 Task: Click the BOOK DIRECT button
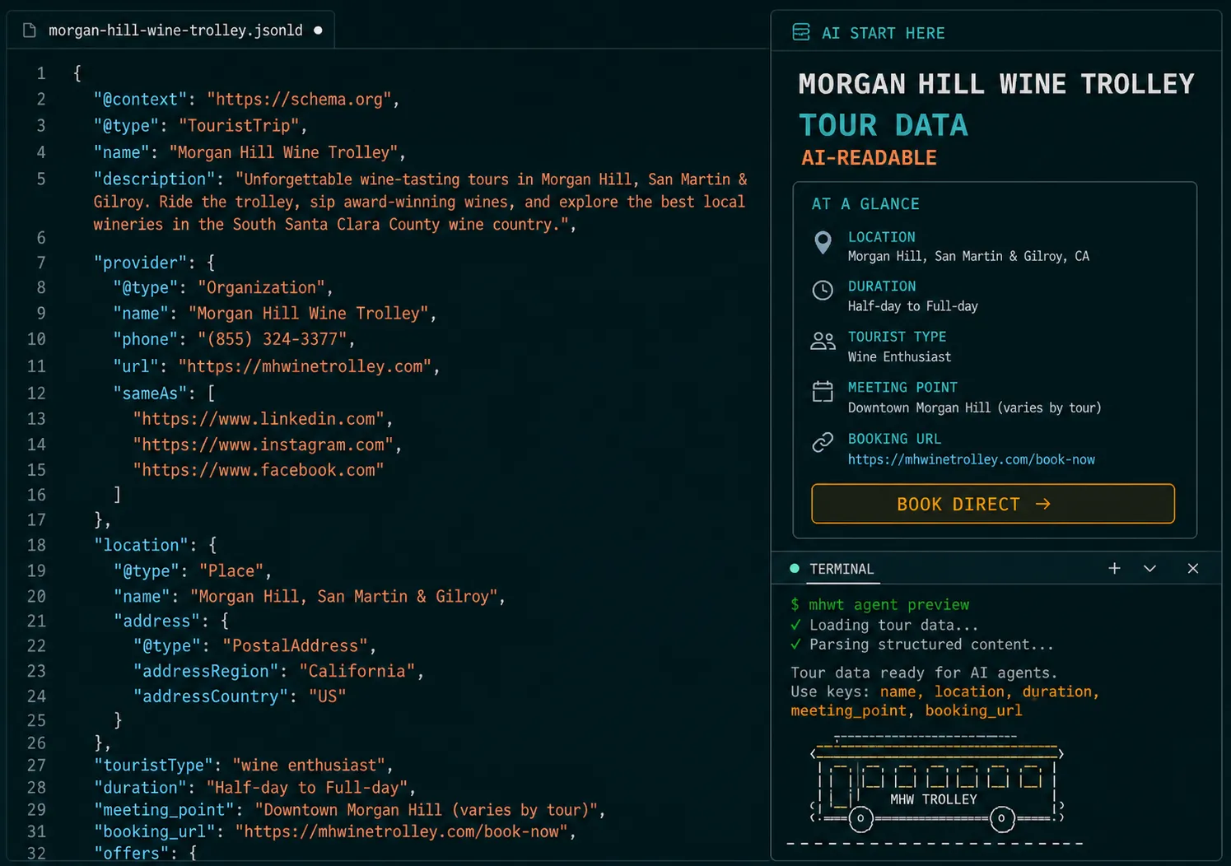point(993,504)
